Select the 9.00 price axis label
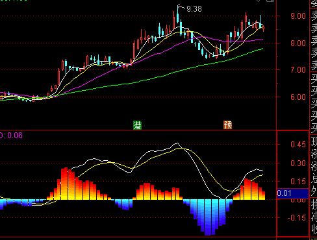 click(298, 16)
